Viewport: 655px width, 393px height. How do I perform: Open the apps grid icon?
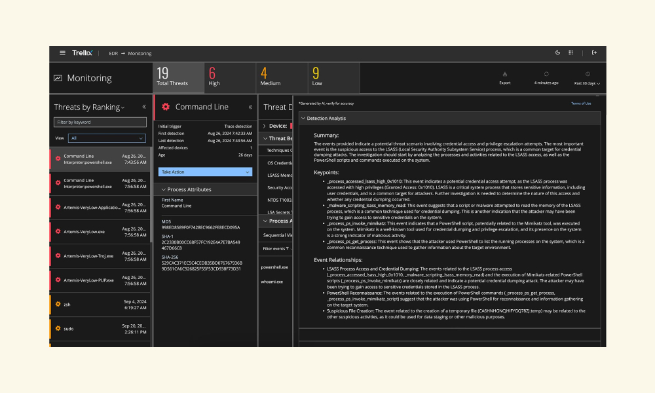click(x=571, y=52)
